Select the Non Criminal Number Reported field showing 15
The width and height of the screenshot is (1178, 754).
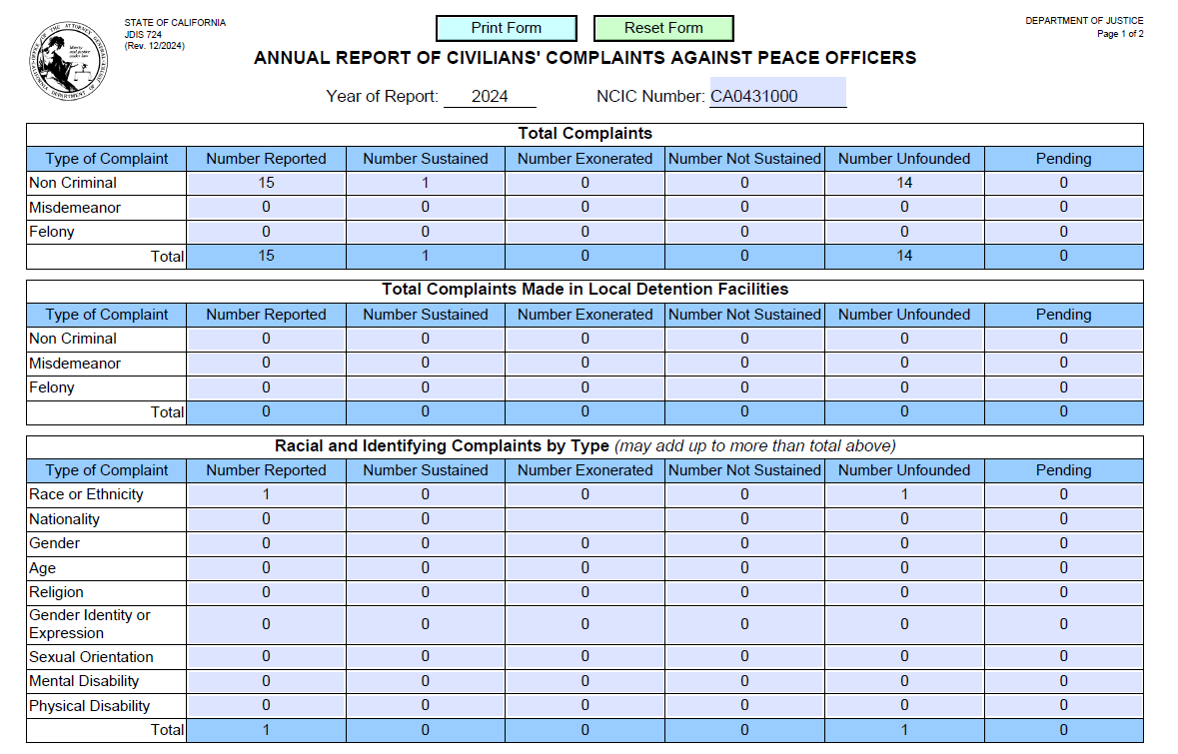point(265,183)
